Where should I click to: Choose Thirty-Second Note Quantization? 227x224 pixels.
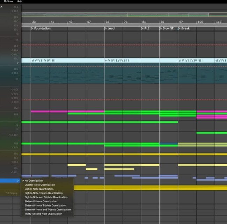[x=43, y=214]
